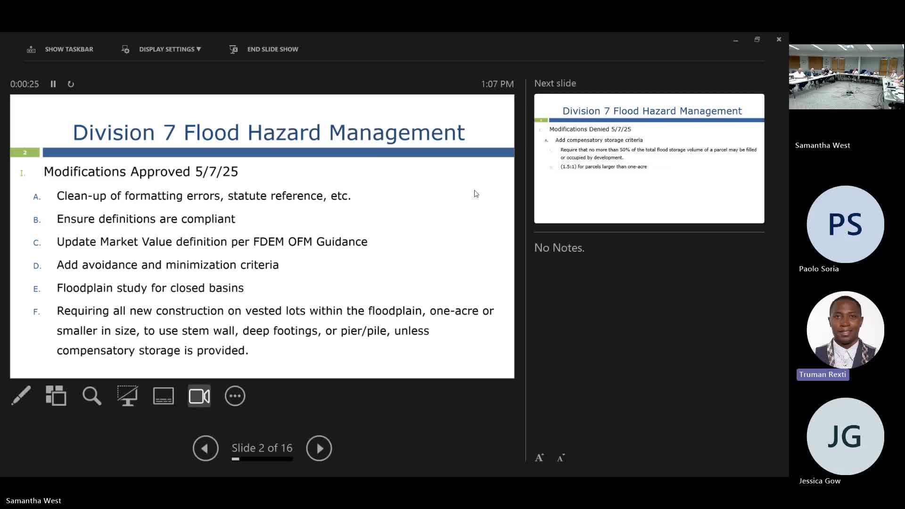The height and width of the screenshot is (509, 905).
Task: Toggle black or unblack slide show icon
Action: click(x=128, y=396)
